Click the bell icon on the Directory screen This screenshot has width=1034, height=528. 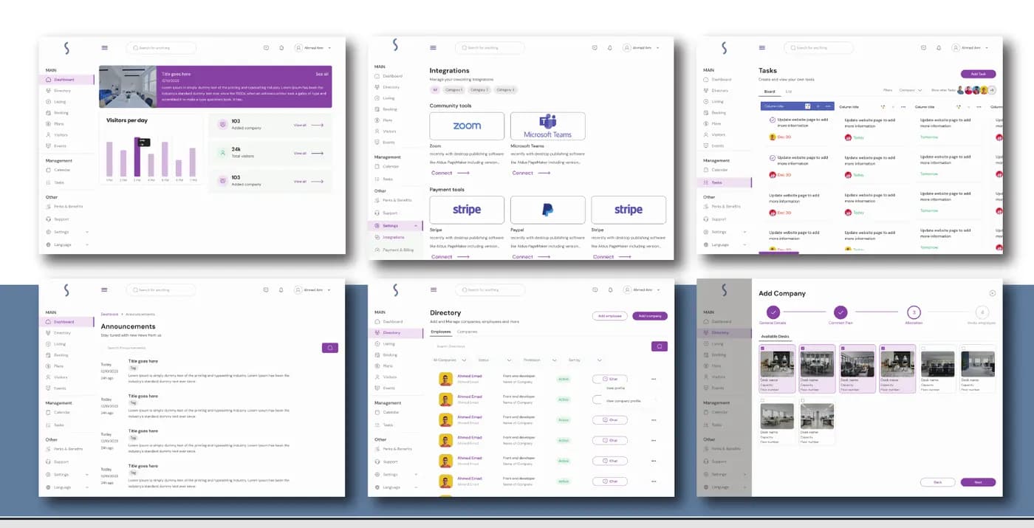click(x=609, y=290)
